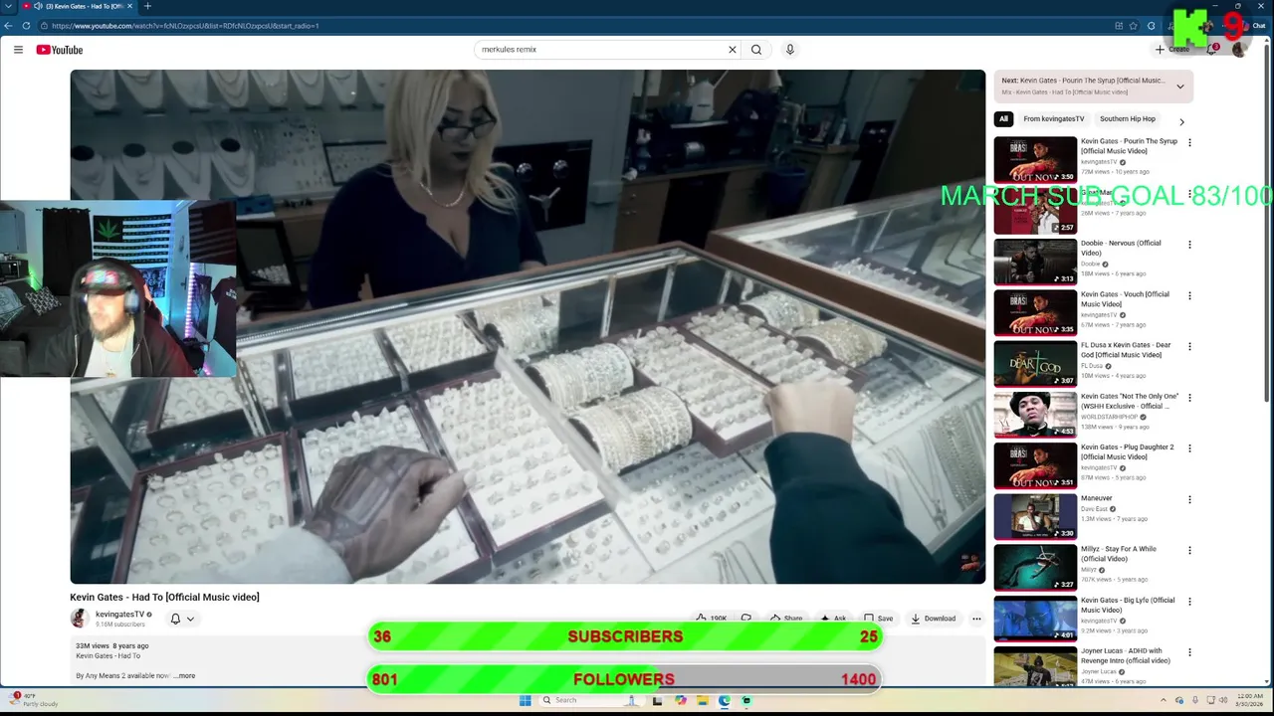Open options for Joyner Lucas ADHD video

1189,652
